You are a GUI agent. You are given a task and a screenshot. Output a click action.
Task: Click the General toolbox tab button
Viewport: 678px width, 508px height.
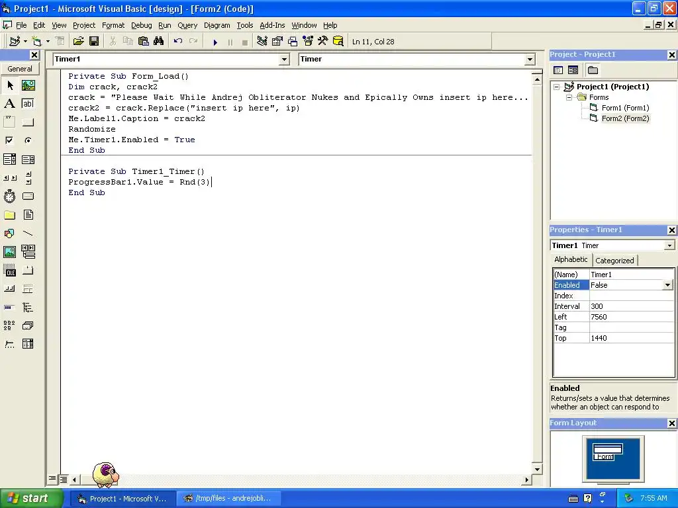click(x=20, y=69)
